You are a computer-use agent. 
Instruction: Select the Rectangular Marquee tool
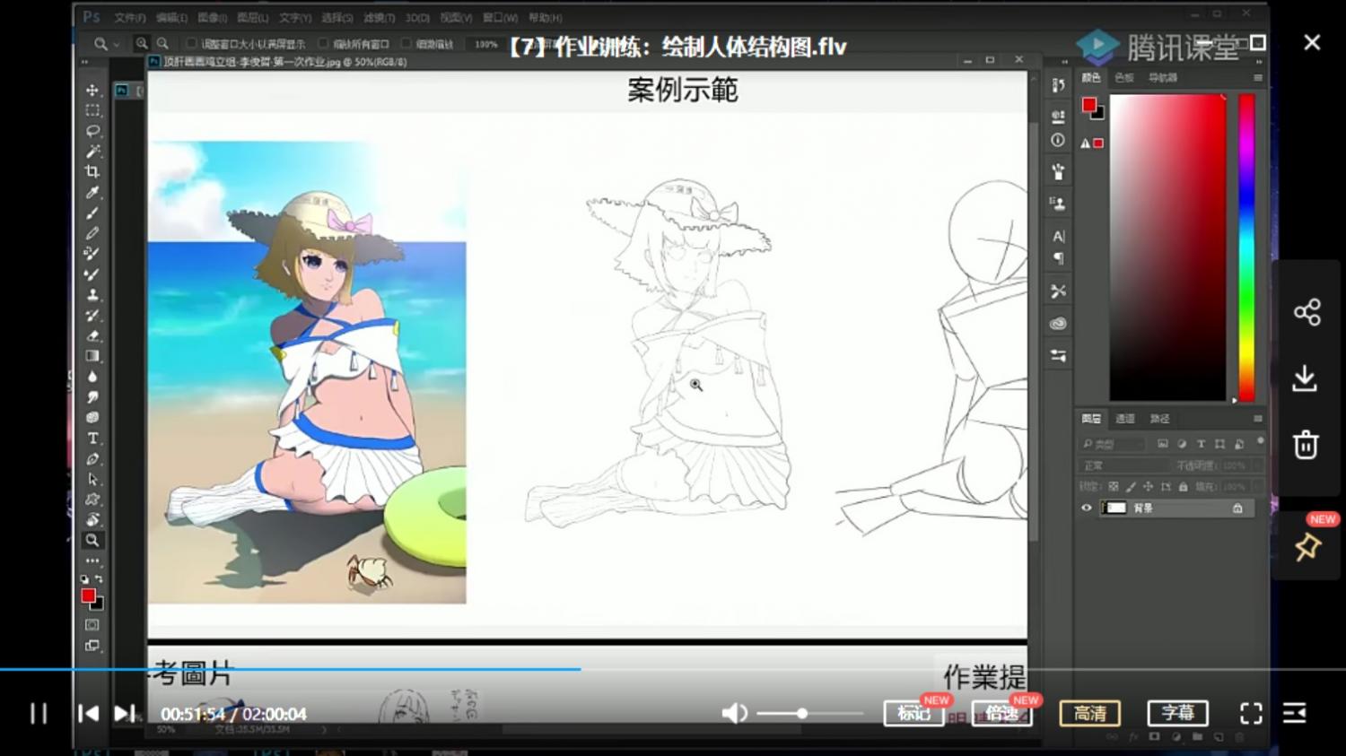point(92,110)
